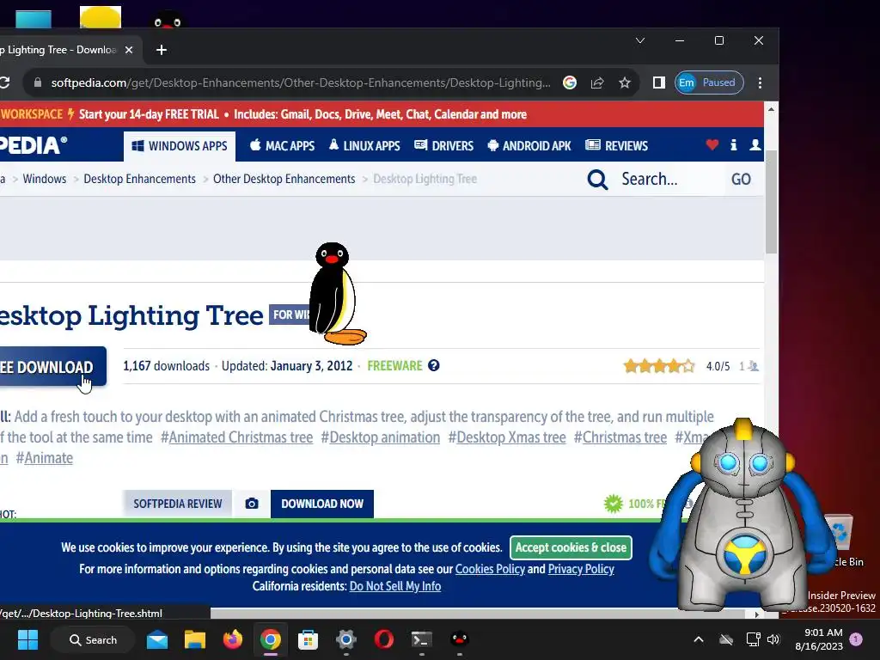Share this page via address bar icon
The width and height of the screenshot is (880, 660).
[x=597, y=82]
